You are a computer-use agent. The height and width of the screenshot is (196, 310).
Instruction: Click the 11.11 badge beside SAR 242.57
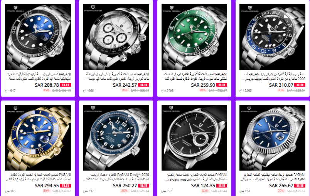[x=143, y=85]
